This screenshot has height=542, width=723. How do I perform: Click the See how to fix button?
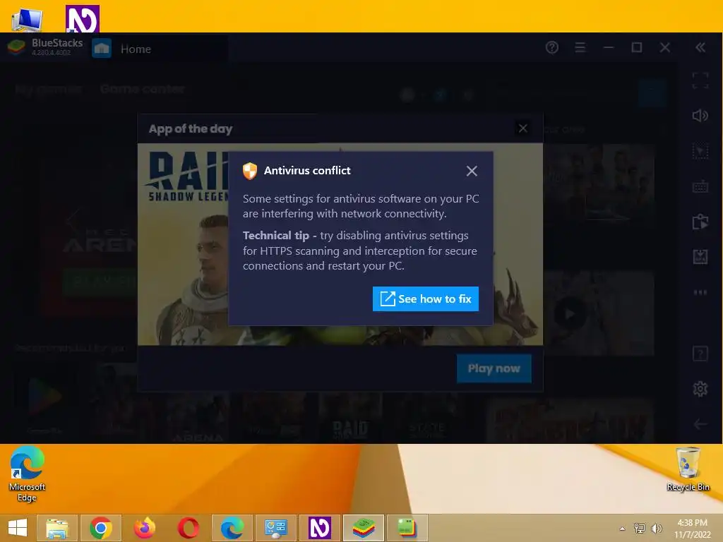[425, 299]
